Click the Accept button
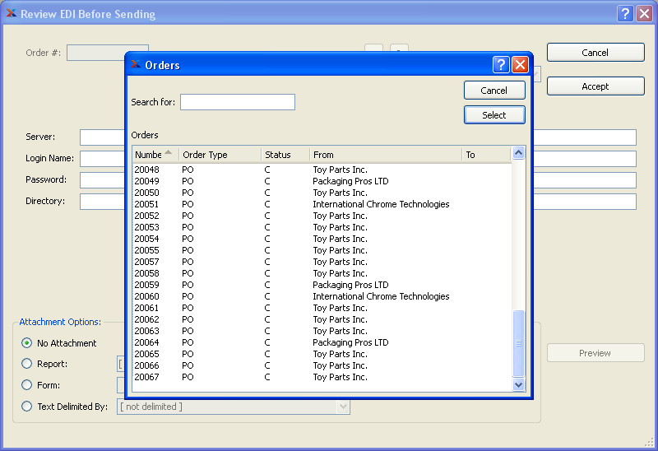This screenshot has width=658, height=451. [x=595, y=86]
